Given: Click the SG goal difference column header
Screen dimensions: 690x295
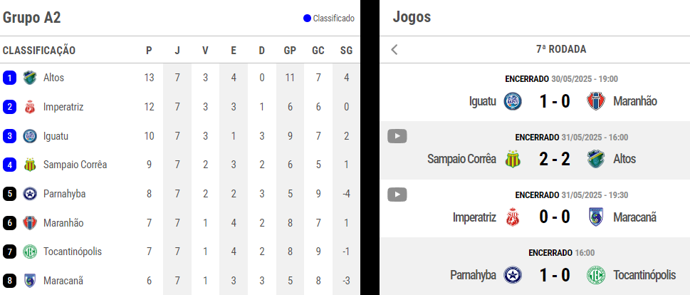Looking at the screenshot, I should coord(346,51).
